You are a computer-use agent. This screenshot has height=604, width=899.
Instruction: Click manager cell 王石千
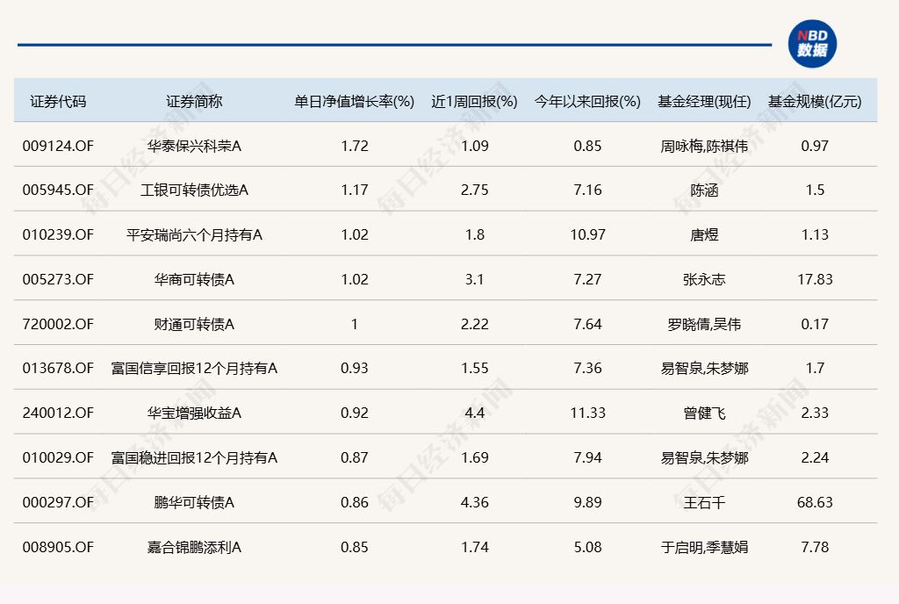704,502
